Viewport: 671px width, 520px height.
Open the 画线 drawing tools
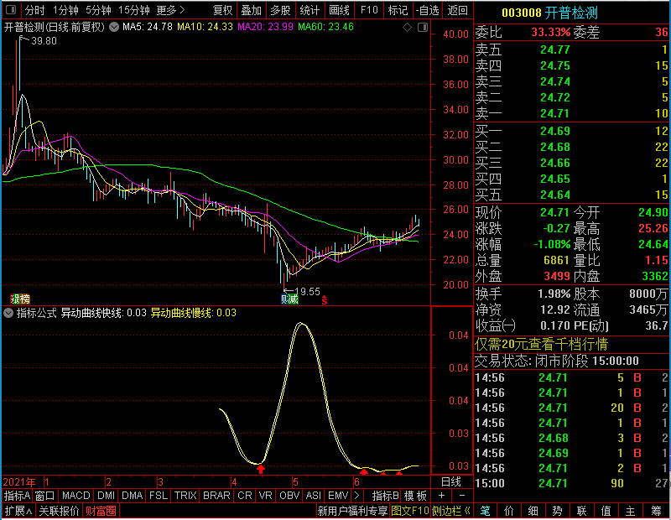click(x=339, y=10)
